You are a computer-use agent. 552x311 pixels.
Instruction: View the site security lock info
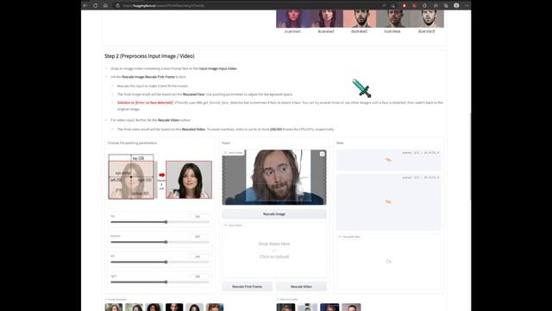coord(118,5)
